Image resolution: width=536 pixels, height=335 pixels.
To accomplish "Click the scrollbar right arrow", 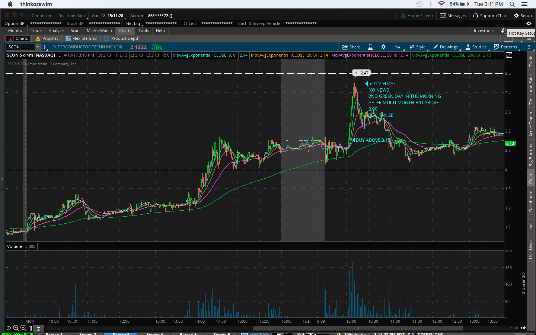I will click(516, 328).
